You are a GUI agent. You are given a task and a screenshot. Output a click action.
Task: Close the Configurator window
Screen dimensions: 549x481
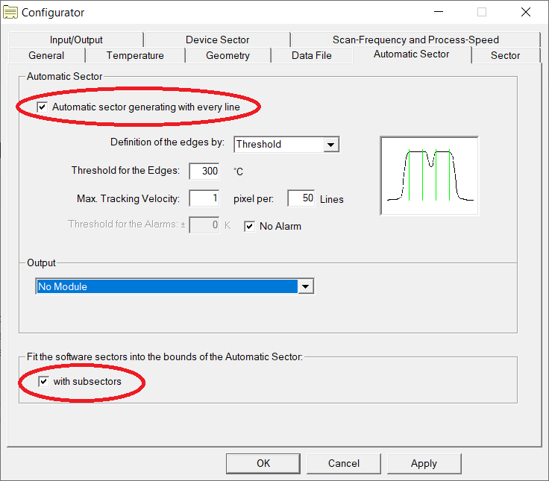(526, 12)
